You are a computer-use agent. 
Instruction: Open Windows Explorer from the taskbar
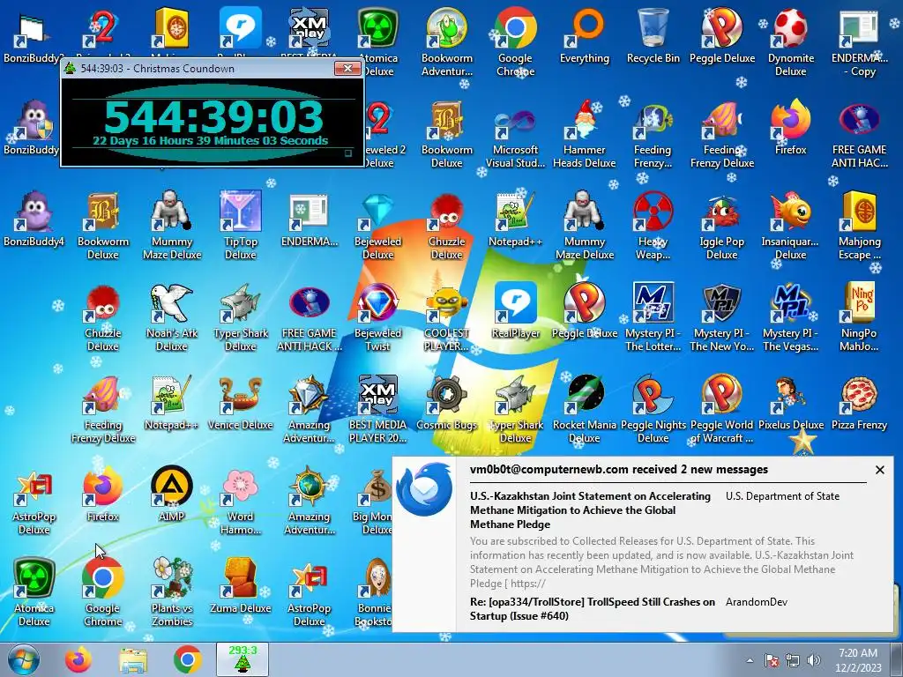click(132, 659)
